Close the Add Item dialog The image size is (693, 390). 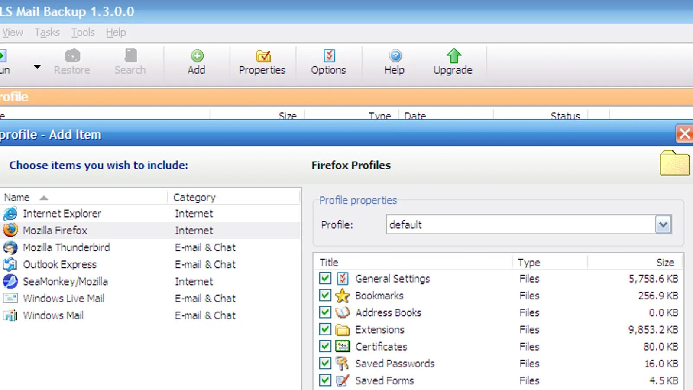[684, 133]
